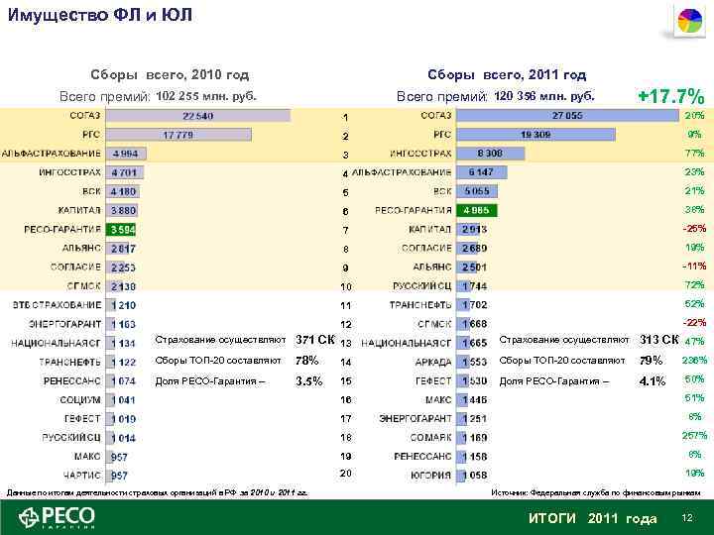Click the СОГЛАСИЕ value 2 689

point(474,249)
